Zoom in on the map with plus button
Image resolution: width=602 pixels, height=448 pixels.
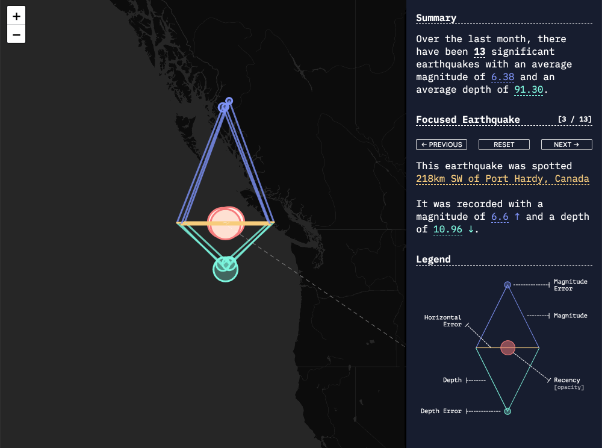click(x=16, y=16)
